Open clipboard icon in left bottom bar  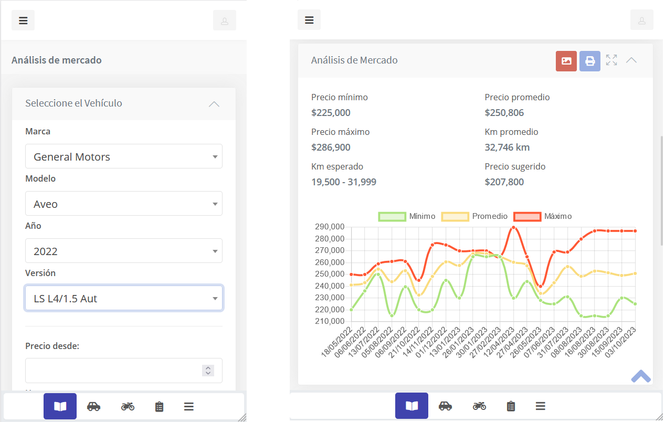tap(160, 406)
